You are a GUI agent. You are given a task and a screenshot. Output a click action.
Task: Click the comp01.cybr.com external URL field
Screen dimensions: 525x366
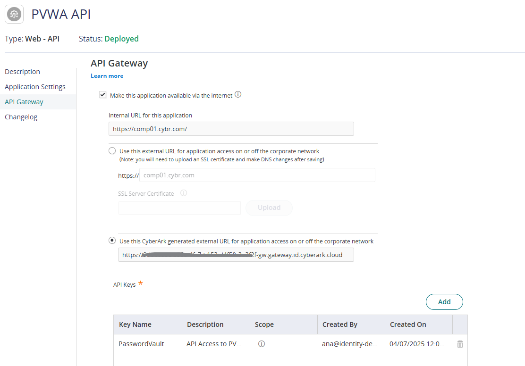(x=257, y=175)
